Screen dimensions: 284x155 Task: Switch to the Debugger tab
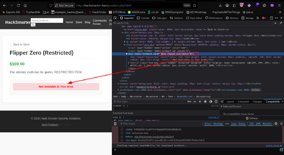click(159, 18)
